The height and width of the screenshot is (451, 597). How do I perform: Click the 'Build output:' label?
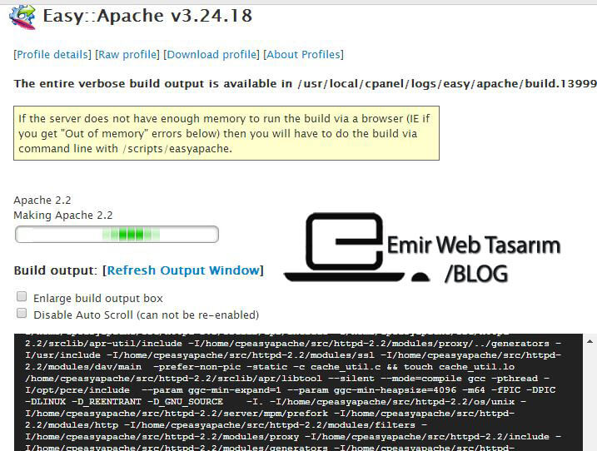[x=56, y=270]
